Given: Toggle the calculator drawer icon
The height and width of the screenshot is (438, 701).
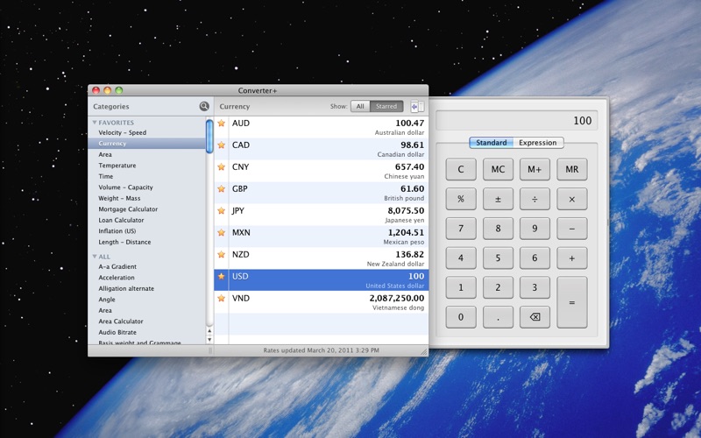Looking at the screenshot, I should (417, 106).
